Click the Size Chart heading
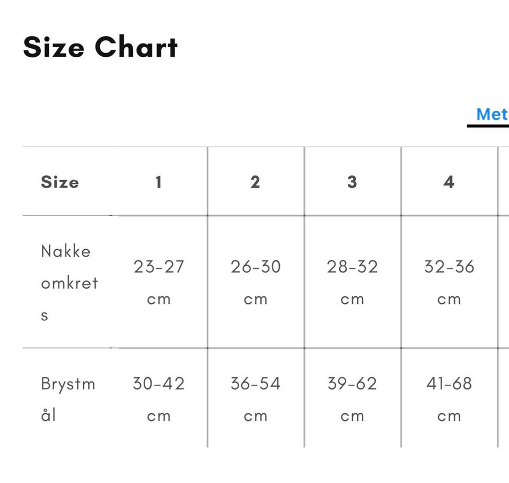The height and width of the screenshot is (483, 509). pyautogui.click(x=100, y=47)
